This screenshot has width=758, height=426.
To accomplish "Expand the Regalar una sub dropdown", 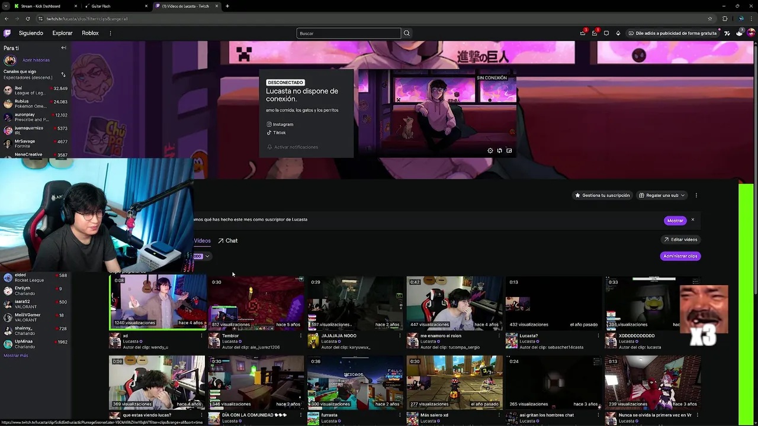I will (661, 195).
